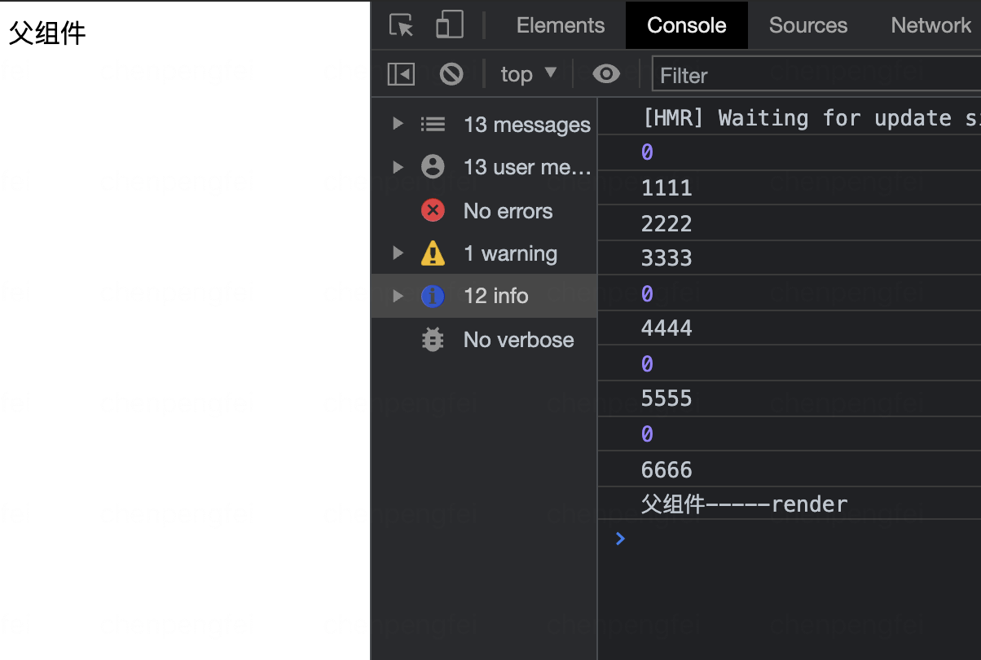Image resolution: width=981 pixels, height=660 pixels.
Task: Expand the 1 warning group
Action: pos(398,253)
